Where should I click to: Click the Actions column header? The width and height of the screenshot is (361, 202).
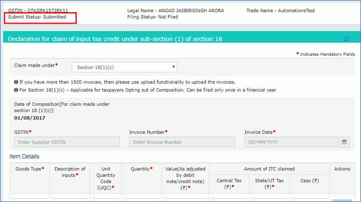(x=342, y=169)
